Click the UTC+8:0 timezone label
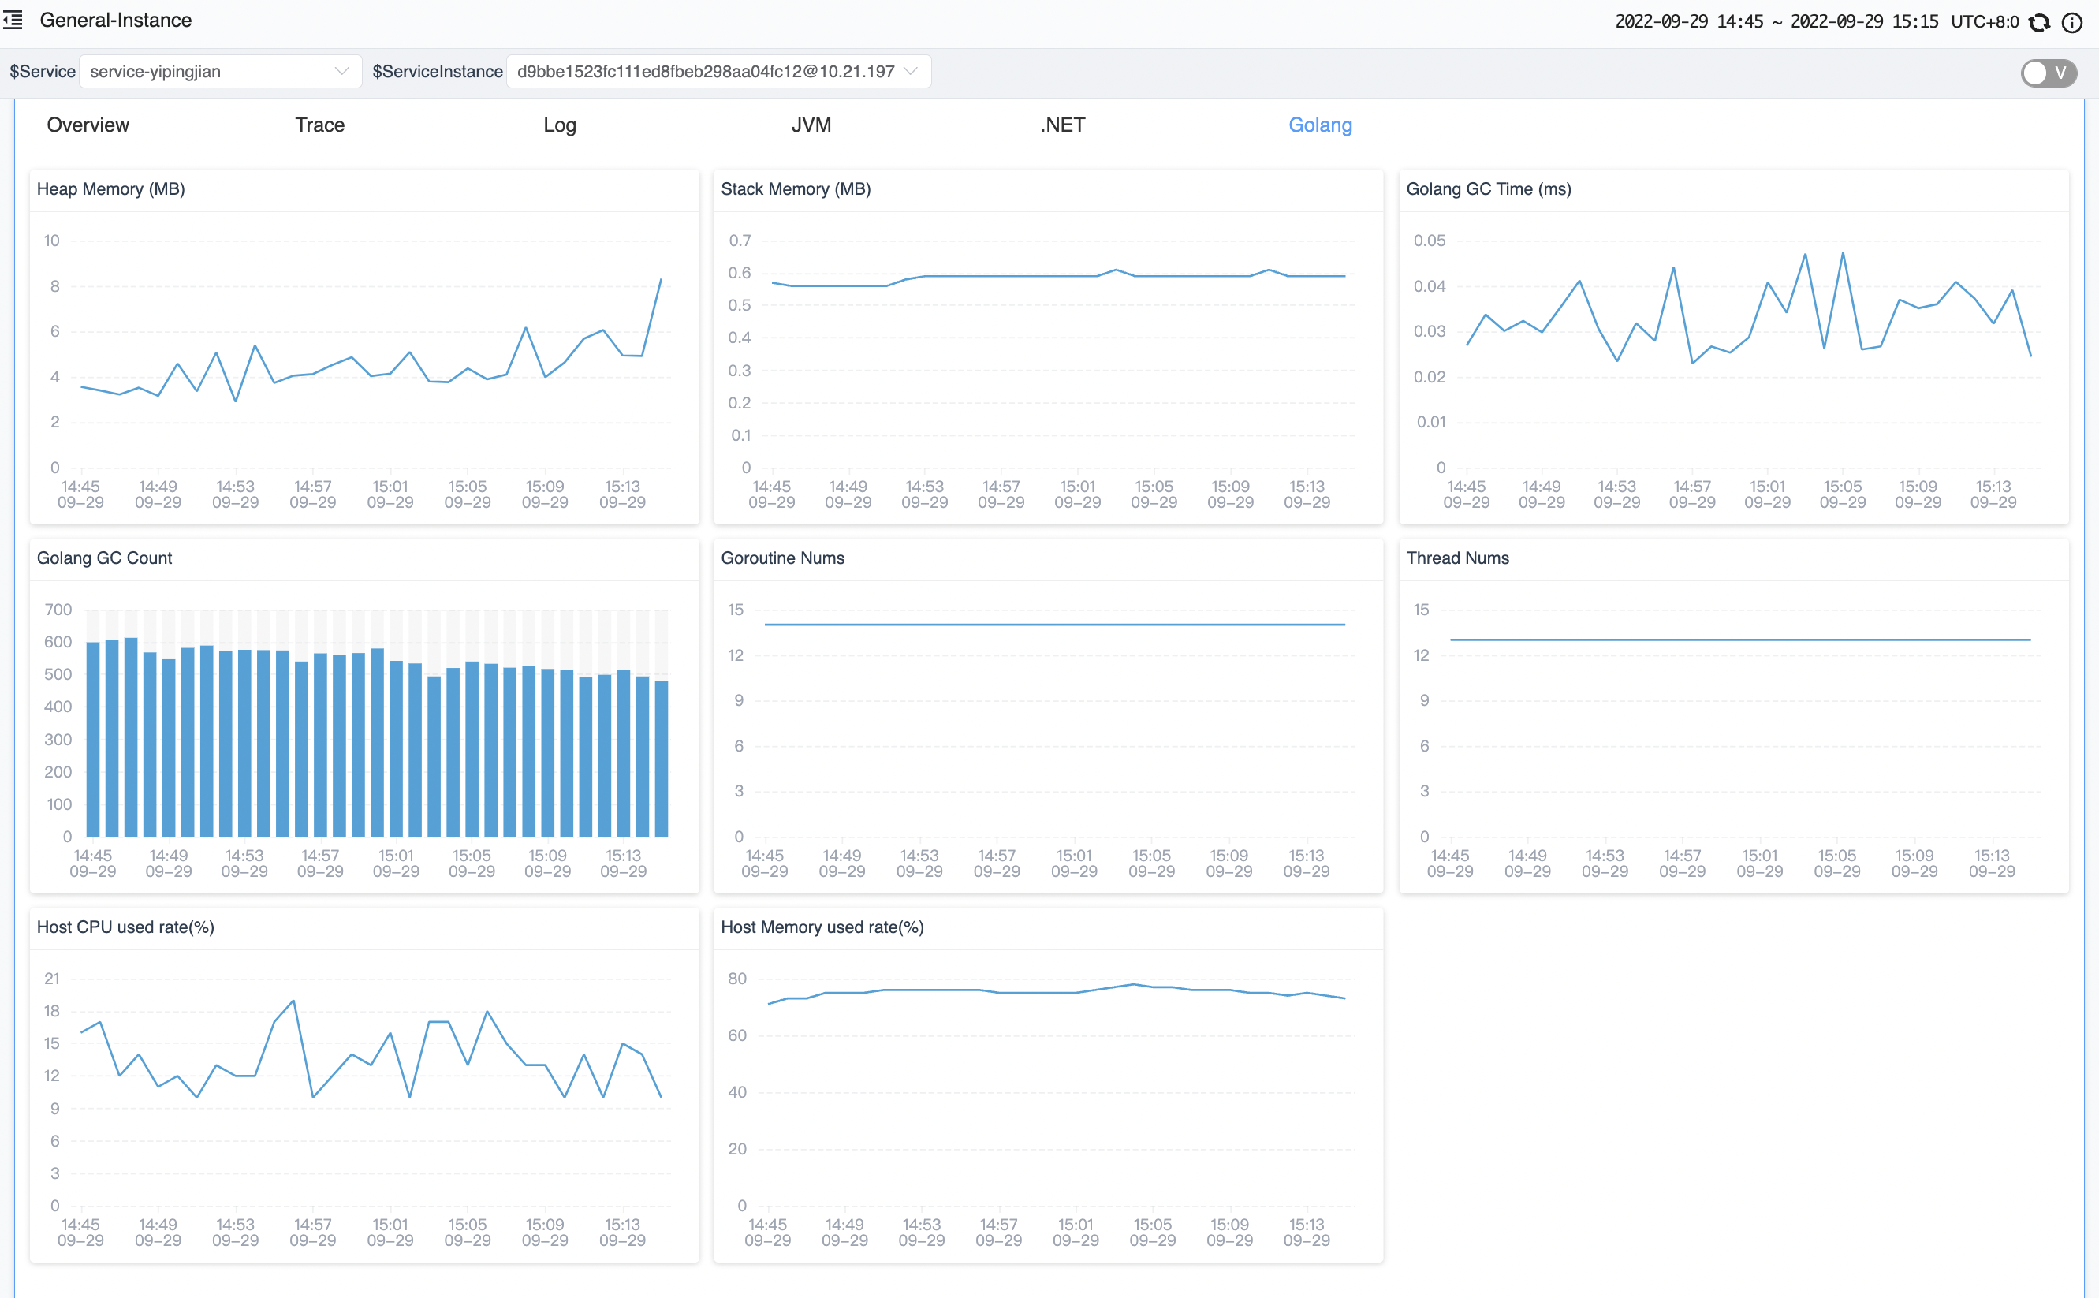2099x1298 pixels. coord(1984,21)
